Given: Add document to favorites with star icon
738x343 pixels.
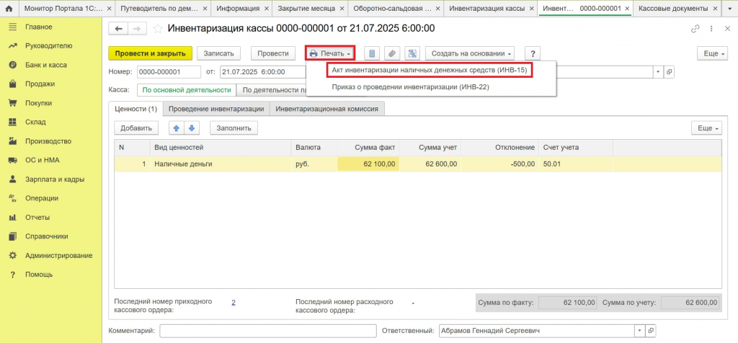Looking at the screenshot, I should point(158,29).
